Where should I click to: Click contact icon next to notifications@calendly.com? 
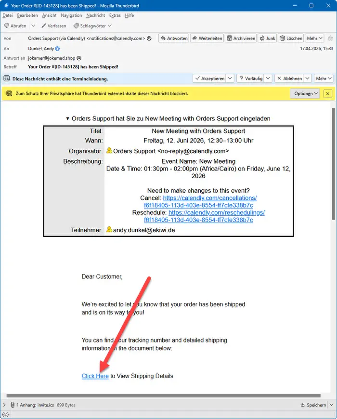pyautogui.click(x=149, y=38)
